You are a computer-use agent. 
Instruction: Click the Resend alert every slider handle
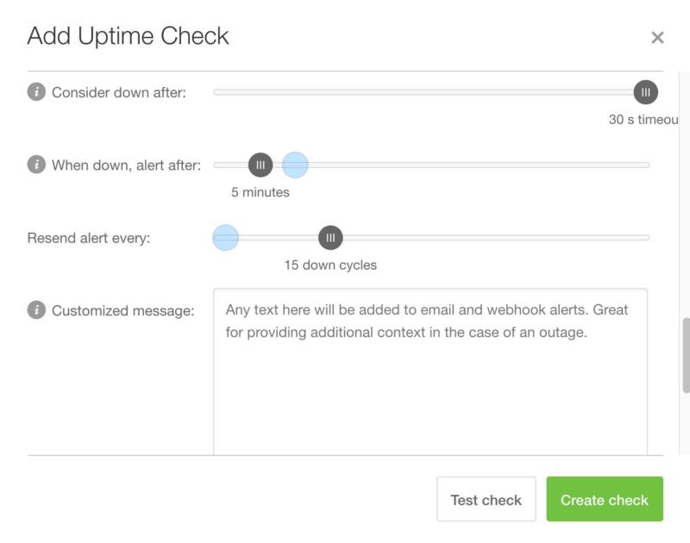330,238
